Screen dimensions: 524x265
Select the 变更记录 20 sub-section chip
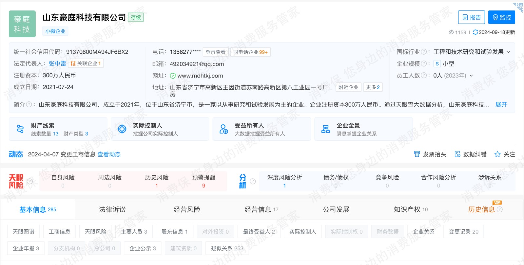tap(463, 232)
